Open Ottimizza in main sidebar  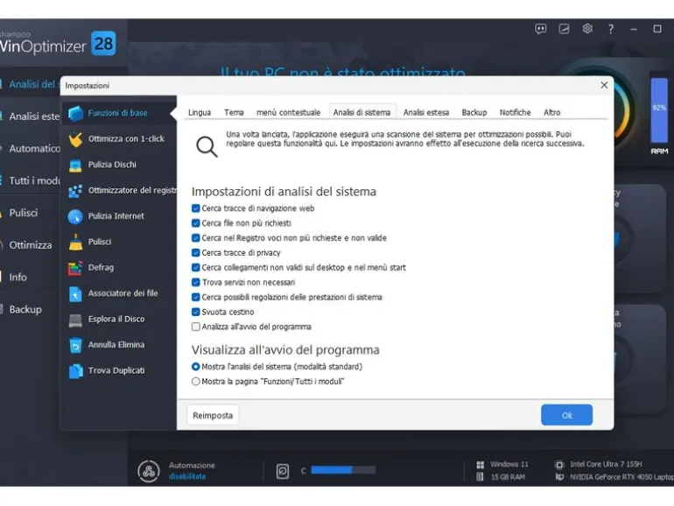(31, 245)
